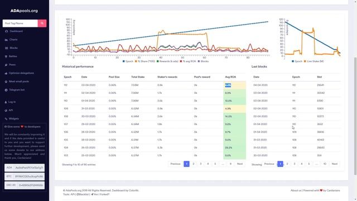The image size is (357, 201).
Task: Open the Log In link
Action: point(12,102)
